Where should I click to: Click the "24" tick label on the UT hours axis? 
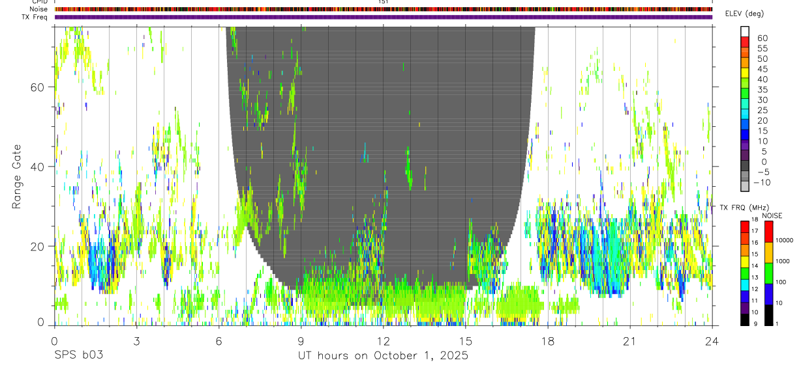(x=712, y=341)
